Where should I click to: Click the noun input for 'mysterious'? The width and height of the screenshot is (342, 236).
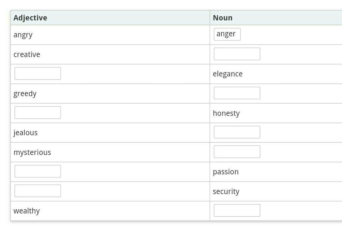pos(237,152)
